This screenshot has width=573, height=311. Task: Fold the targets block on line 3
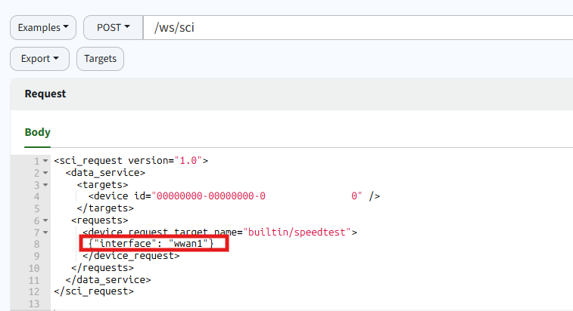tap(45, 185)
